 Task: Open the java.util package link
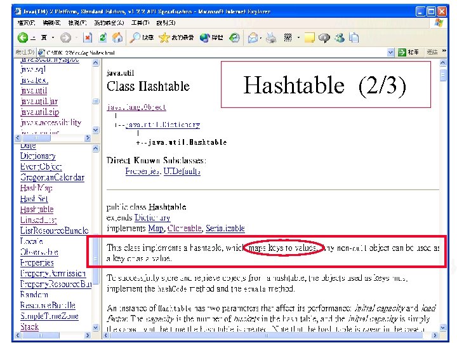34,90
